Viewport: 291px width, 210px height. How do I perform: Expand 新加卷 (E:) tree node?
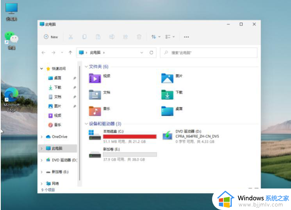[41, 172]
